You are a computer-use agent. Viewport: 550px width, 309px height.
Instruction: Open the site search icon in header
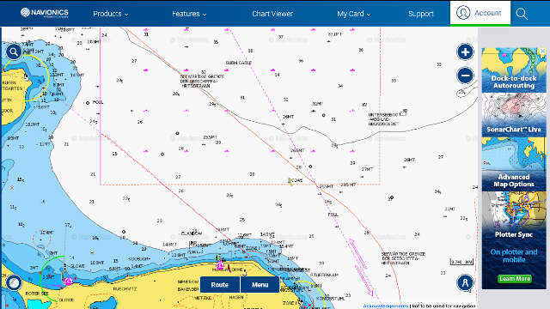[522, 14]
